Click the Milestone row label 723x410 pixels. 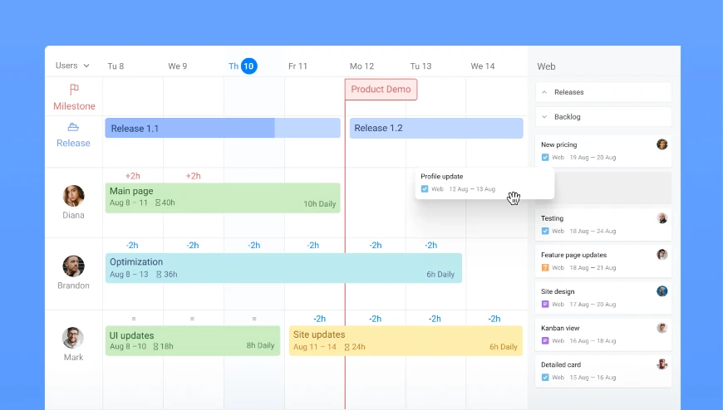pos(74,106)
